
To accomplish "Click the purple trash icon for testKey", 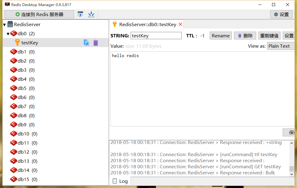I will point(96,43).
